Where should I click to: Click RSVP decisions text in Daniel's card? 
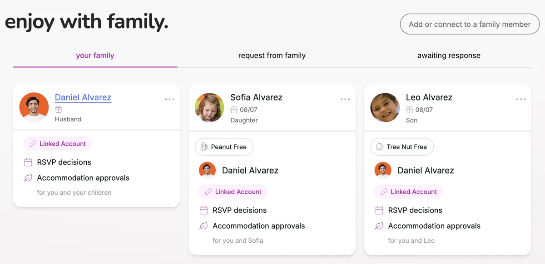pos(64,162)
